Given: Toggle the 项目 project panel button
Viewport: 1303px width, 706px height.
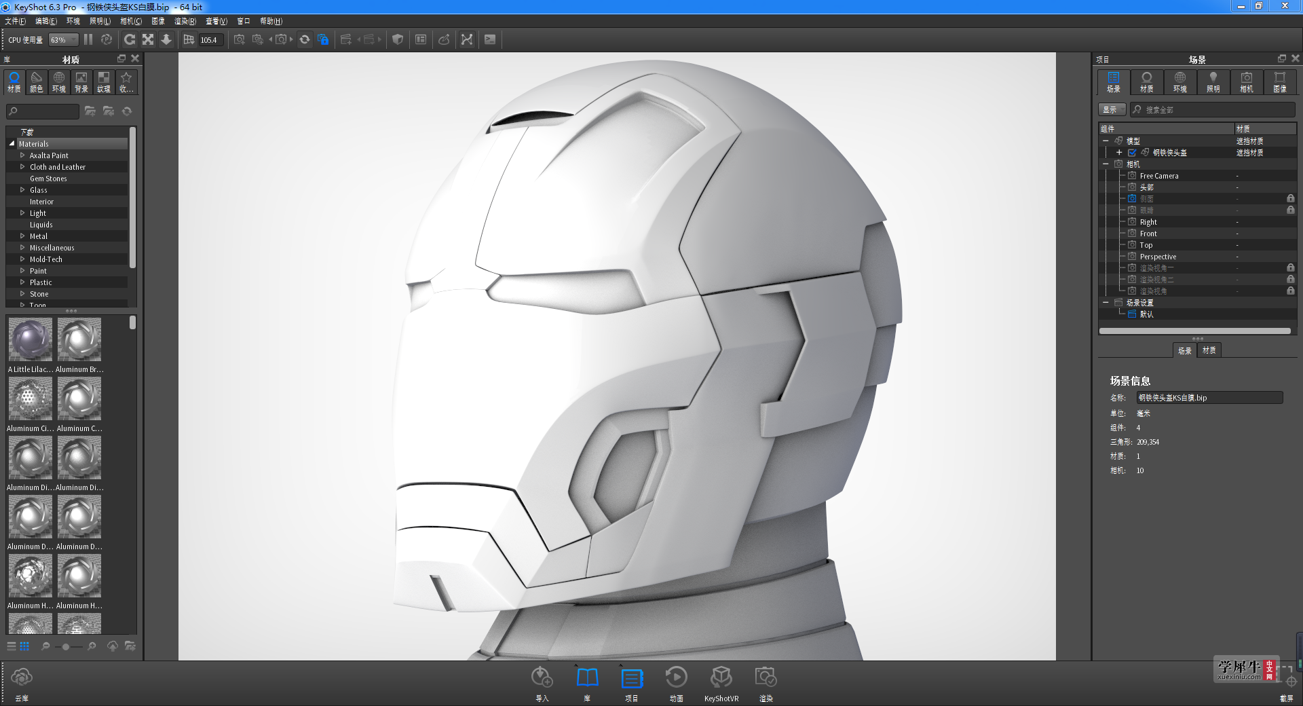Looking at the screenshot, I should pos(632,683).
